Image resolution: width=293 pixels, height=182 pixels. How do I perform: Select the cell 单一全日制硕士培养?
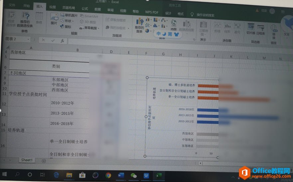coord(69,141)
